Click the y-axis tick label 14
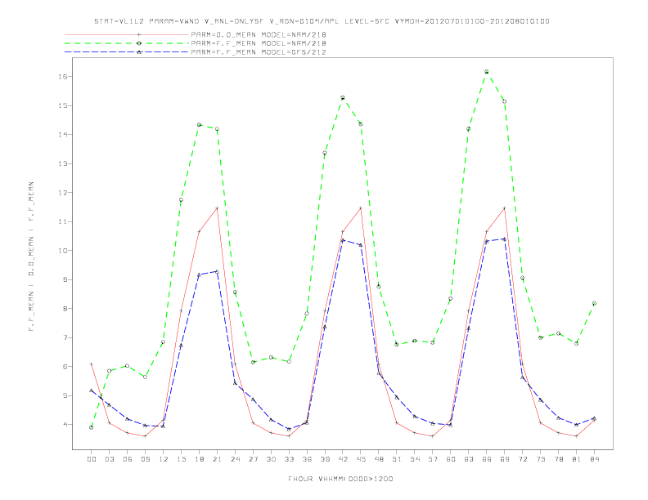 click(63, 135)
